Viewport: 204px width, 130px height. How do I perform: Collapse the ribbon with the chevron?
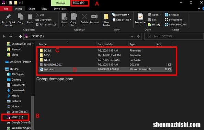199,9
